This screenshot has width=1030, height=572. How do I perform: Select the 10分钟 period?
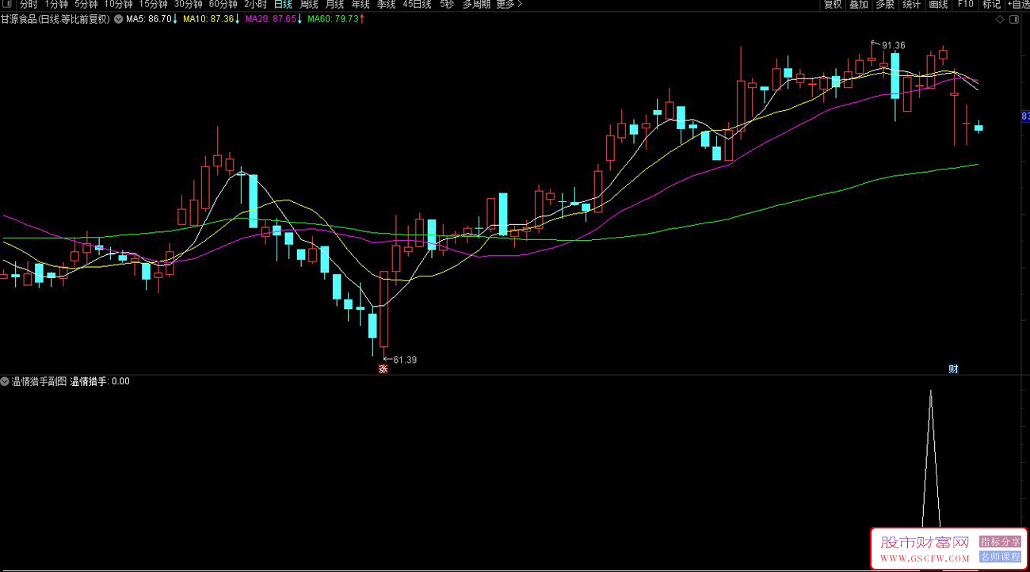click(119, 5)
